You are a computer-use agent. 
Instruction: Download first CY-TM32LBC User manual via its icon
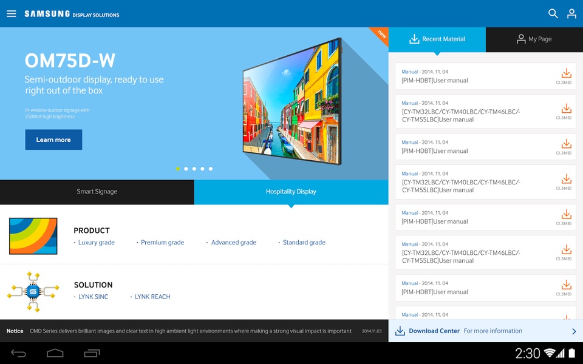(x=566, y=109)
